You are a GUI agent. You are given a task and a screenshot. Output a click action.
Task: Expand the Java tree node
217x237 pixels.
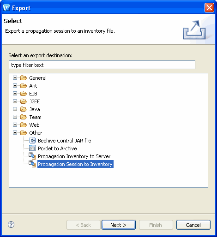point(15,109)
